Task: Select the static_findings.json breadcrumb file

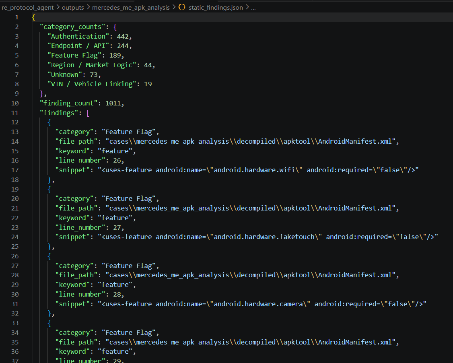Action: [x=216, y=8]
